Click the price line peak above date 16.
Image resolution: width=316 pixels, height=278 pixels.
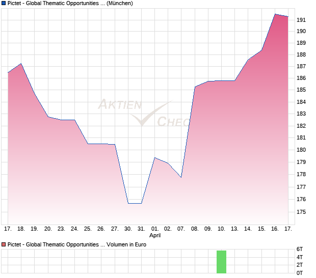[x=275, y=14]
